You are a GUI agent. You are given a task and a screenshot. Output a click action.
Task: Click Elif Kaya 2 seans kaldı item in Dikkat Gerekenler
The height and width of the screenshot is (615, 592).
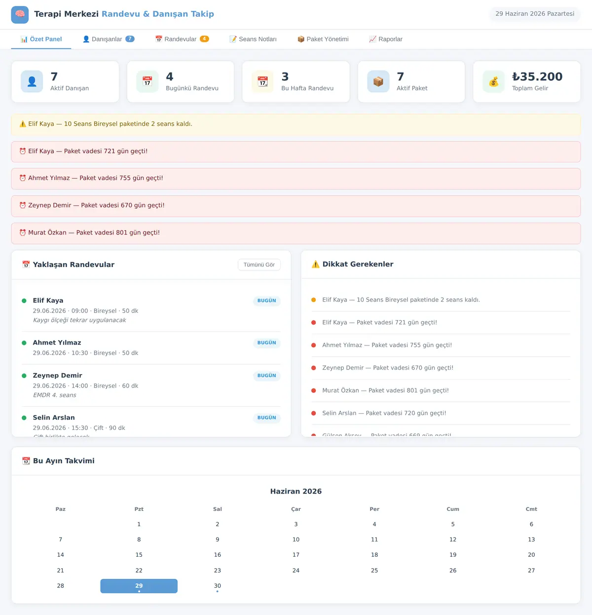pos(441,300)
